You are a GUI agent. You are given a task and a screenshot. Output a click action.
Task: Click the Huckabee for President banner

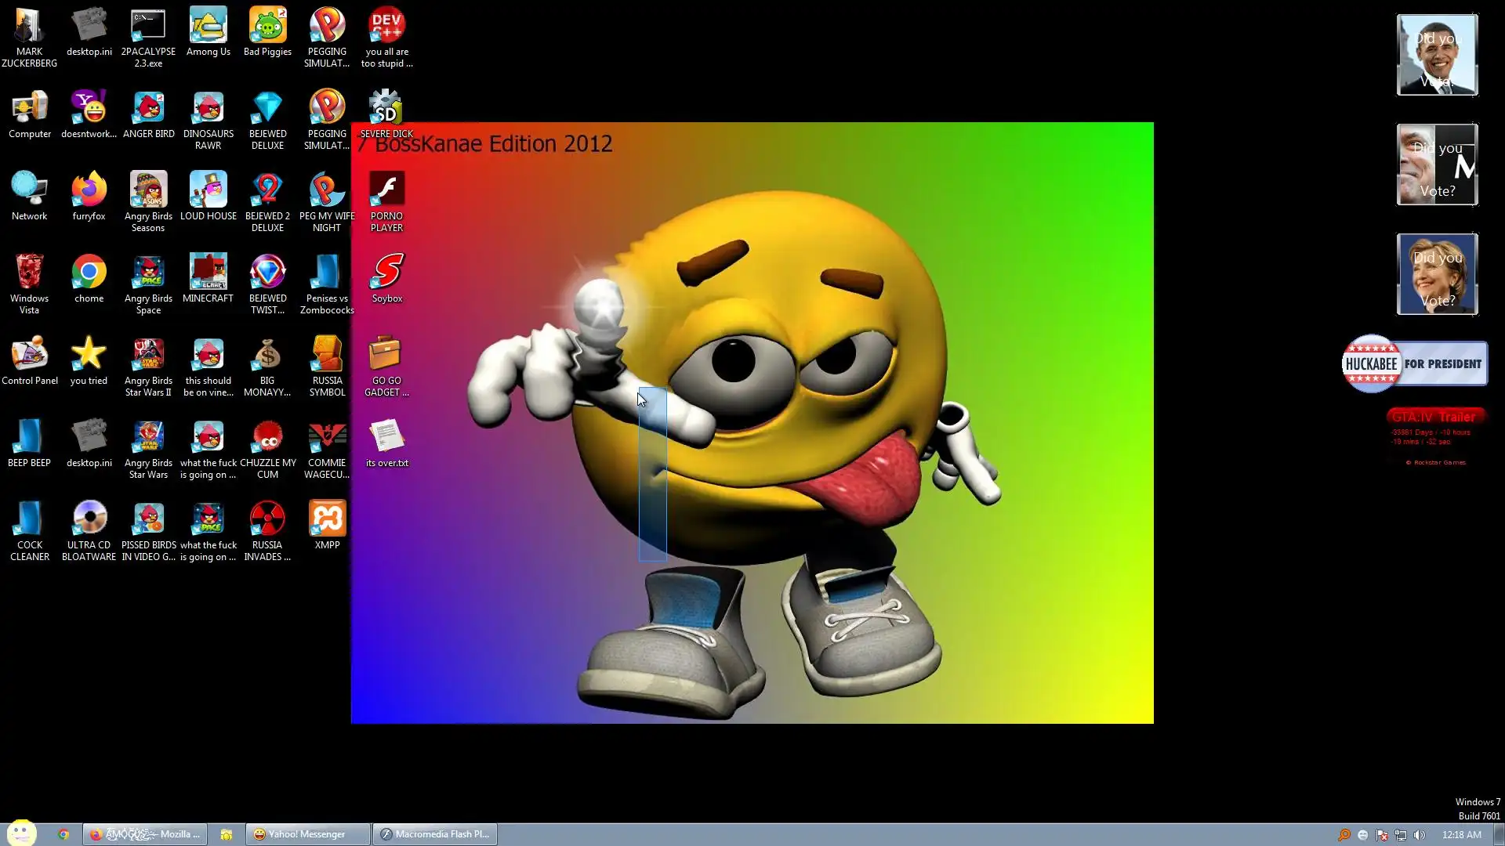pyautogui.click(x=1415, y=363)
